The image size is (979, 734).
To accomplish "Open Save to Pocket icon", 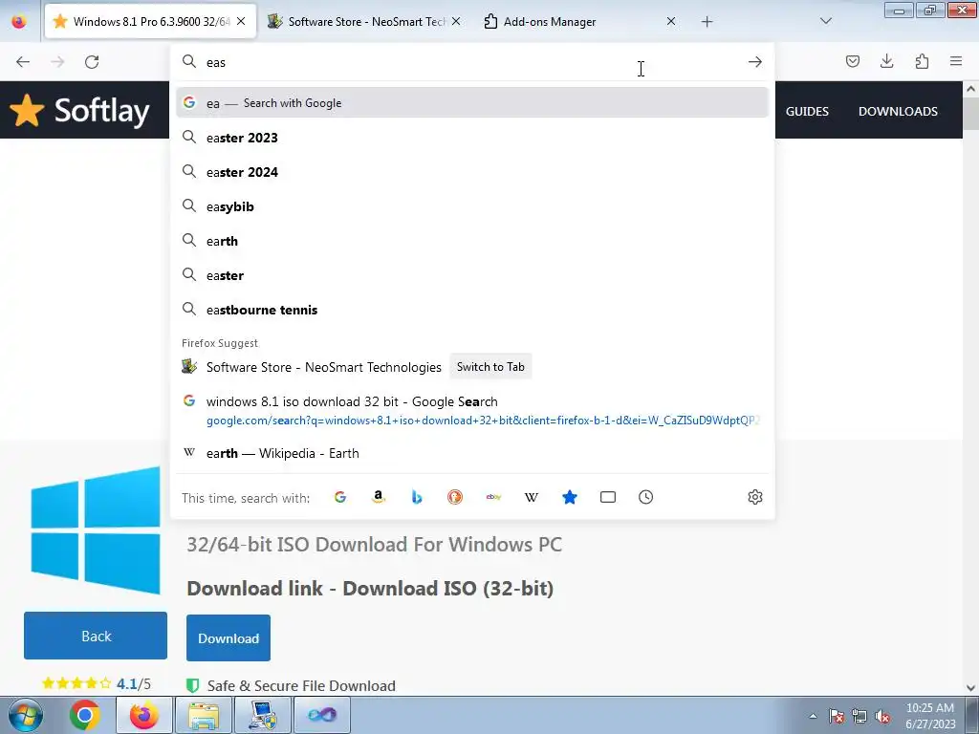I will click(x=852, y=61).
